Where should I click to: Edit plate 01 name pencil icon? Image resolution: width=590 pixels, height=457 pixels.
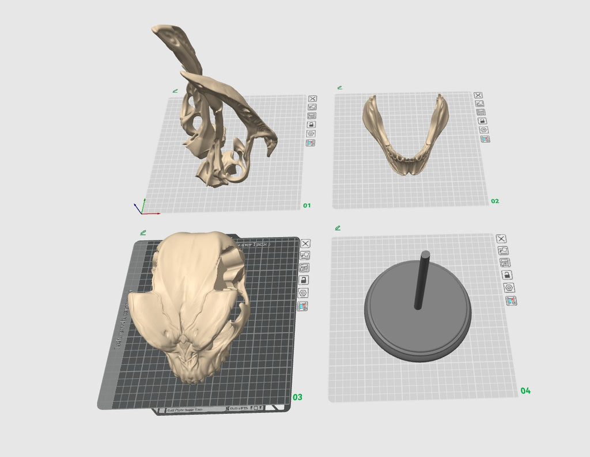[175, 90]
